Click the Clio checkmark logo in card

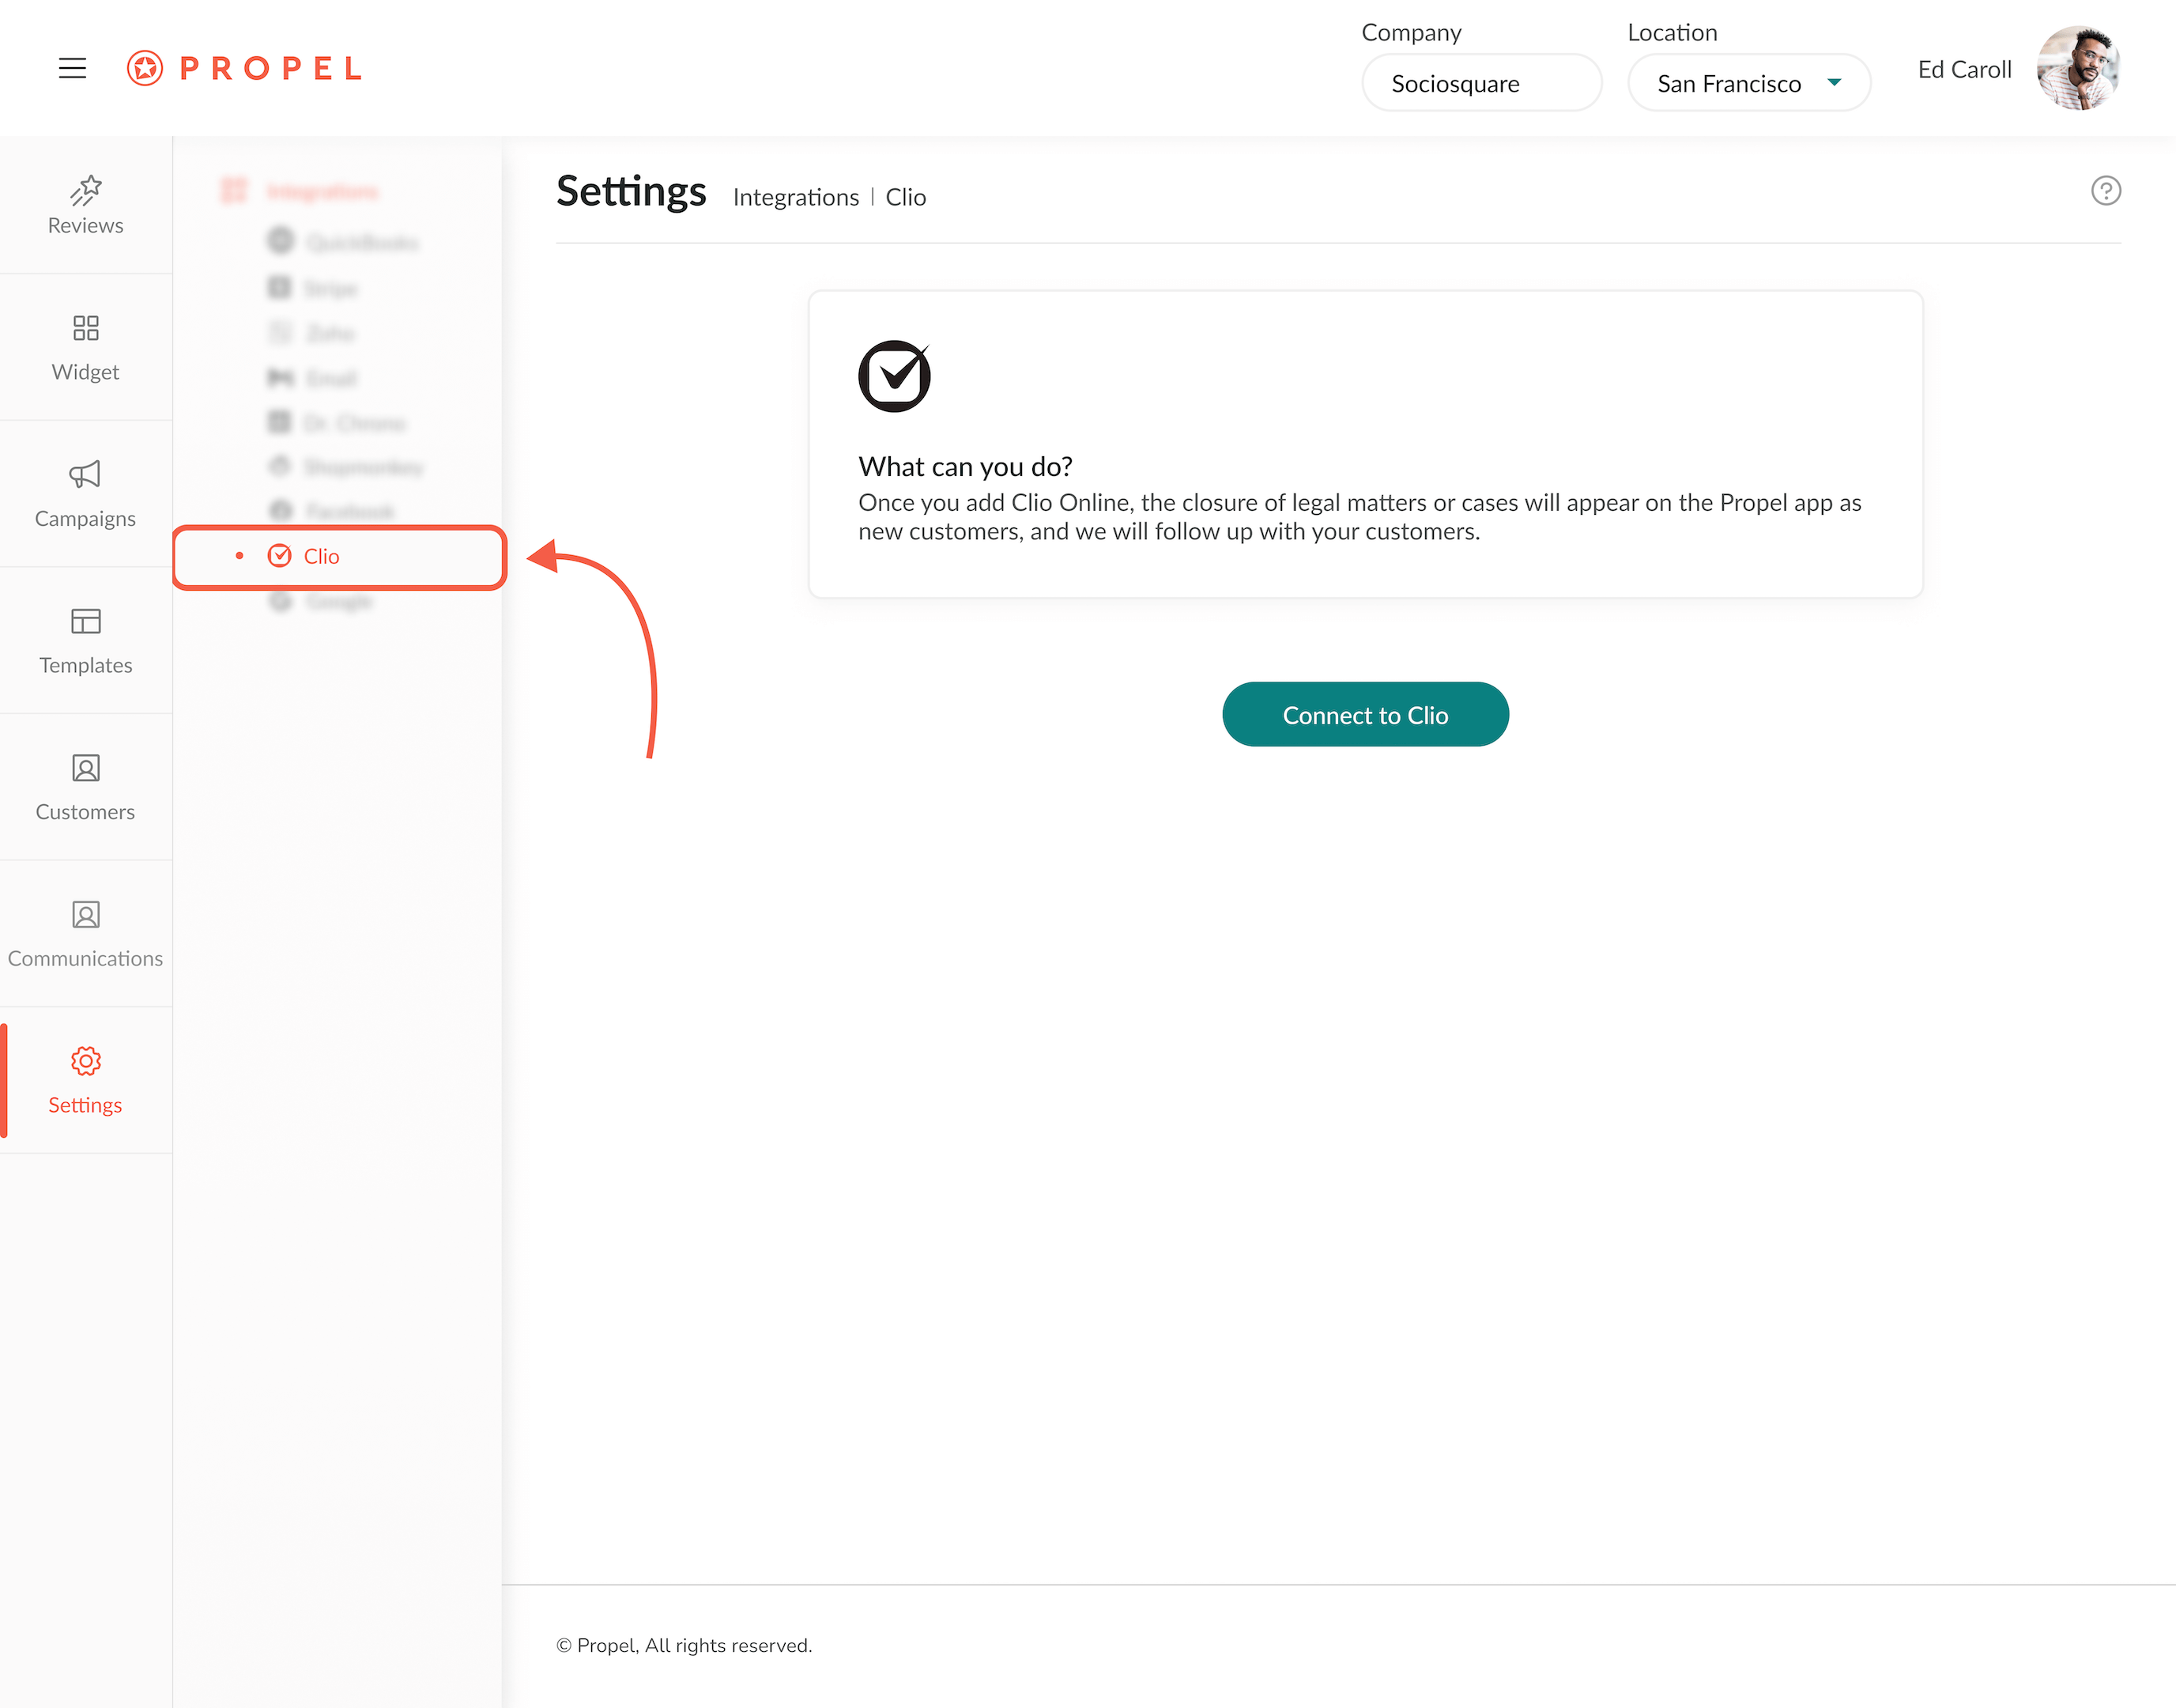click(895, 376)
